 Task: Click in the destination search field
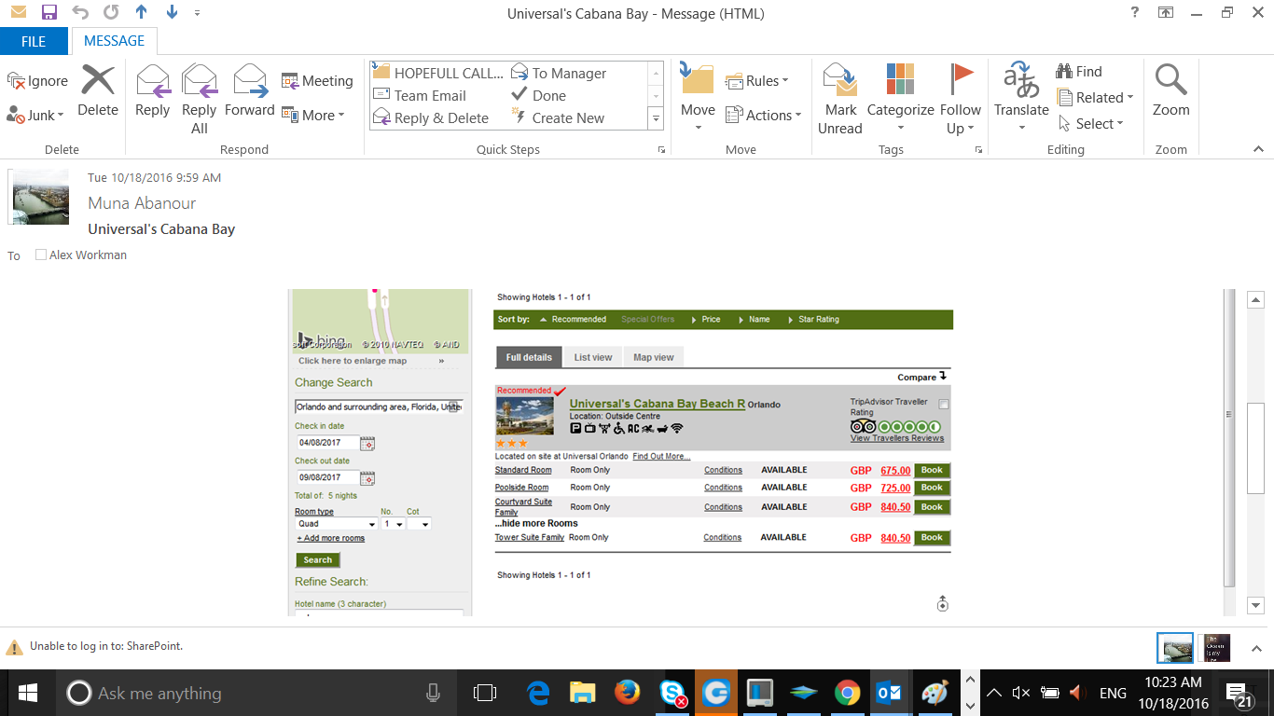379,406
